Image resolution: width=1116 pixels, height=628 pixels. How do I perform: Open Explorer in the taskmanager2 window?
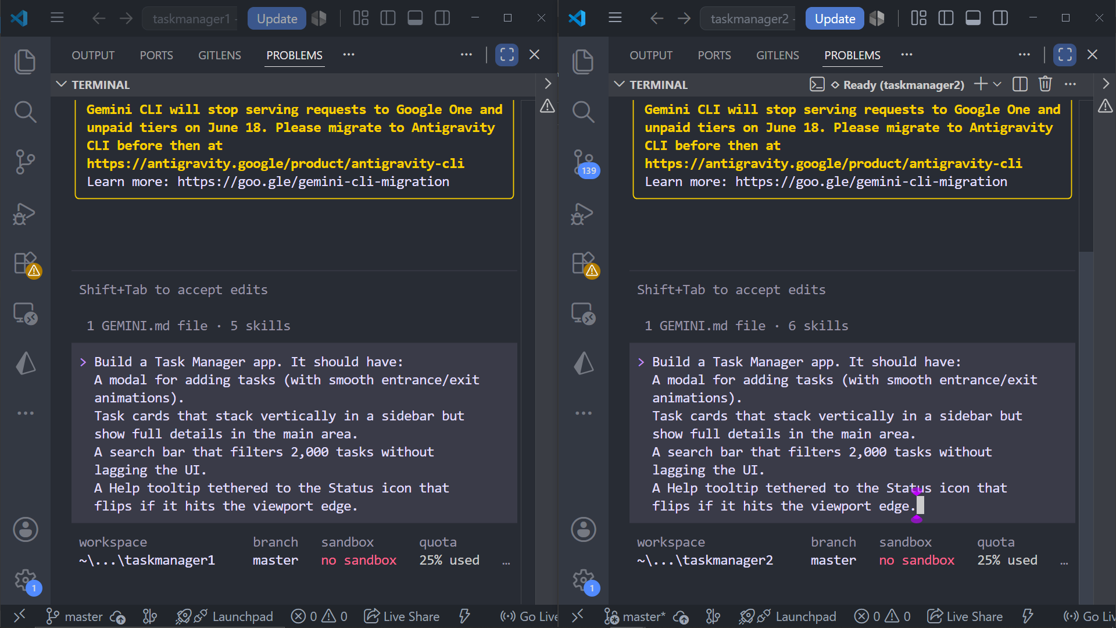[583, 62]
